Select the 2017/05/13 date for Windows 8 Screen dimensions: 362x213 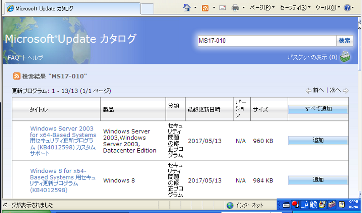pos(205,181)
